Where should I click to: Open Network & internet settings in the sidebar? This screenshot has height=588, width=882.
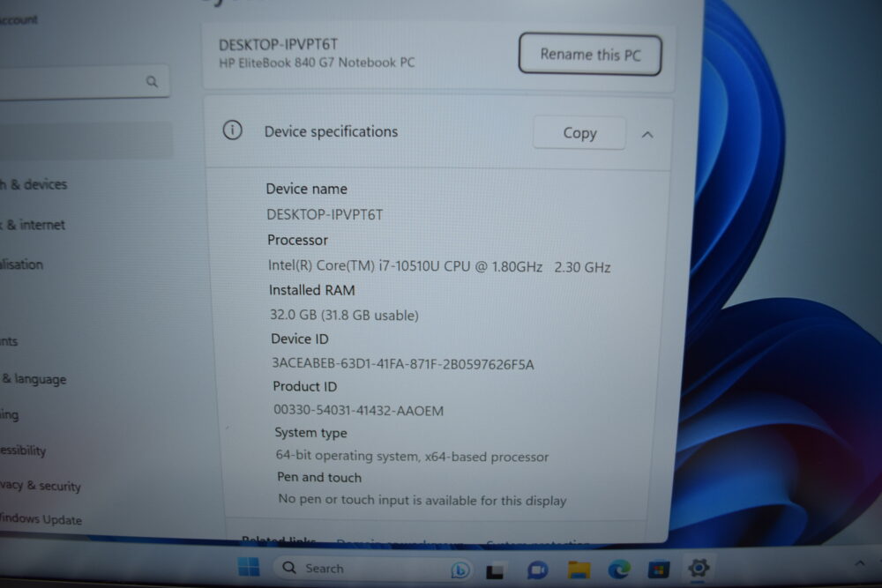point(33,225)
